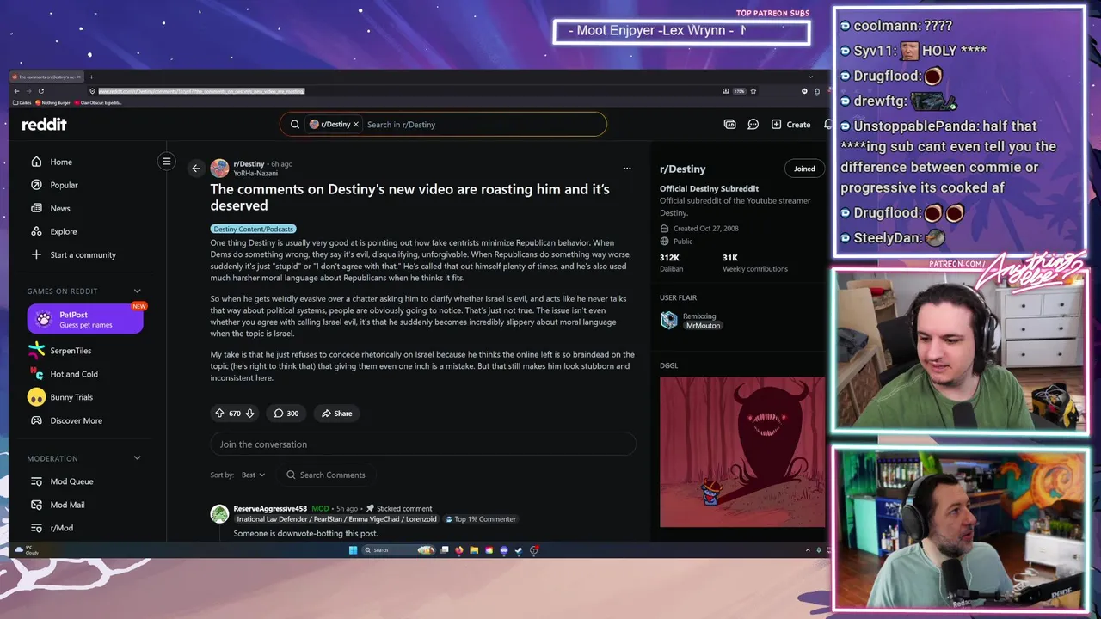Click the browser reload button
The height and width of the screenshot is (619, 1101).
tap(41, 91)
